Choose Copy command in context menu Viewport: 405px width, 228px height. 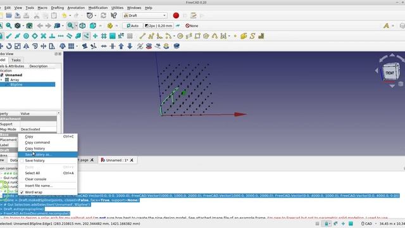(x=48, y=142)
